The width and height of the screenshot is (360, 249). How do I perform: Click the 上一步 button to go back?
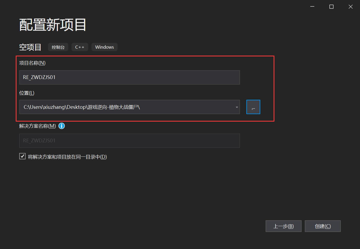coord(283,226)
